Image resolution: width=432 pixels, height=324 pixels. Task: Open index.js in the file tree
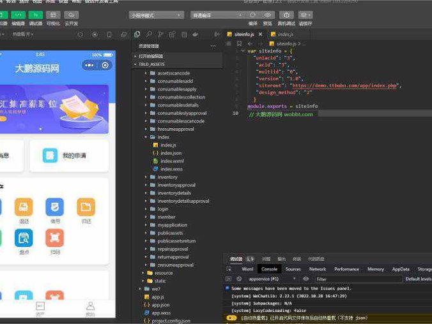[x=168, y=145]
